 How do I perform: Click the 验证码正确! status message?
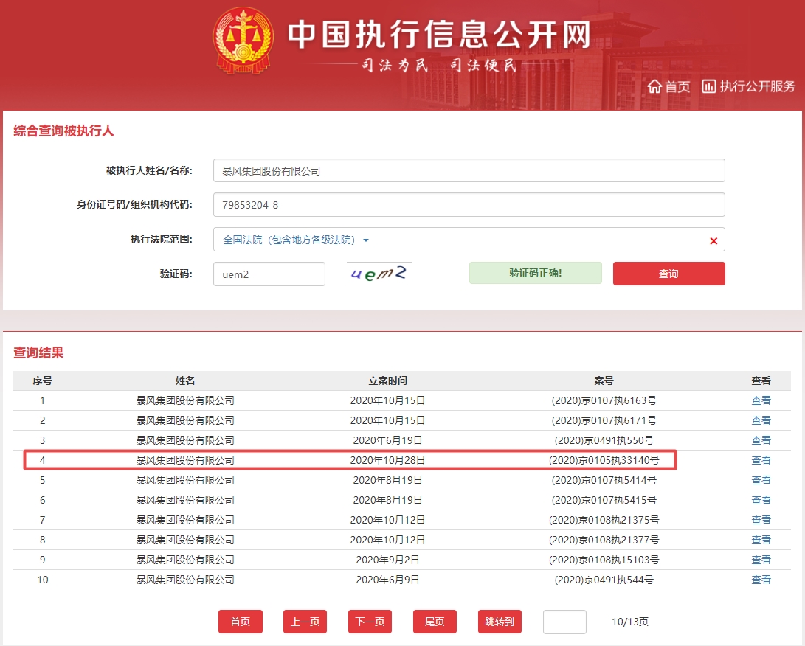[x=536, y=273]
